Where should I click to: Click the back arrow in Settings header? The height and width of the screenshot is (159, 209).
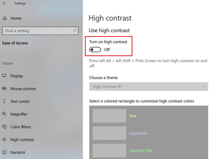(4, 3)
